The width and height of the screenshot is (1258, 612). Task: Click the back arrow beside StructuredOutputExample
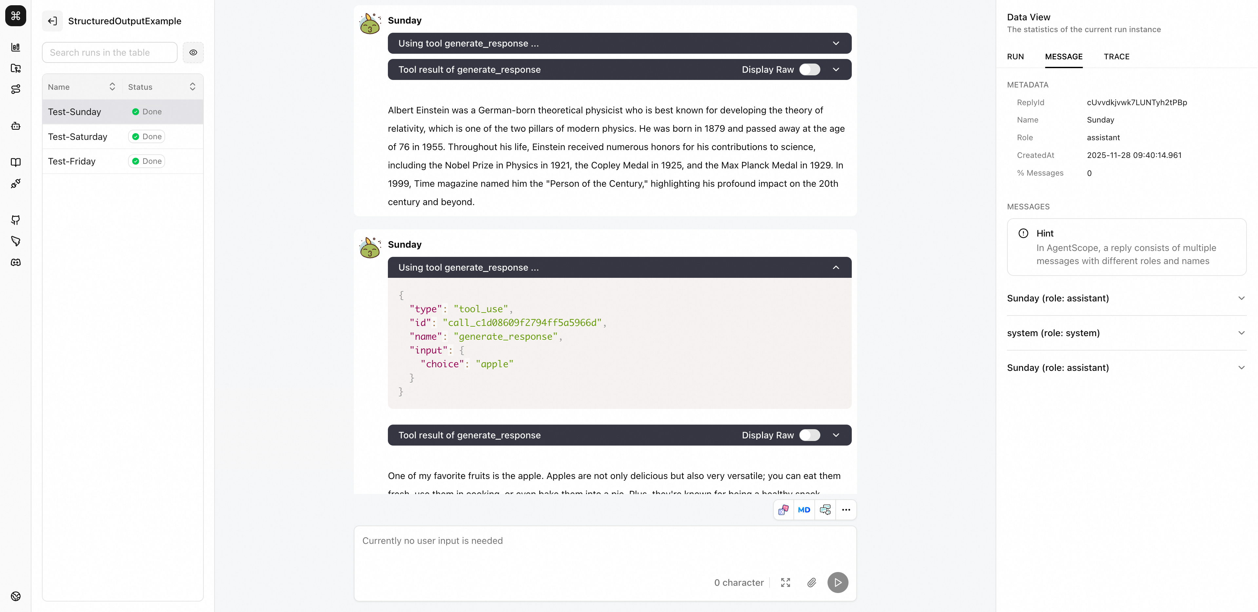click(x=53, y=21)
